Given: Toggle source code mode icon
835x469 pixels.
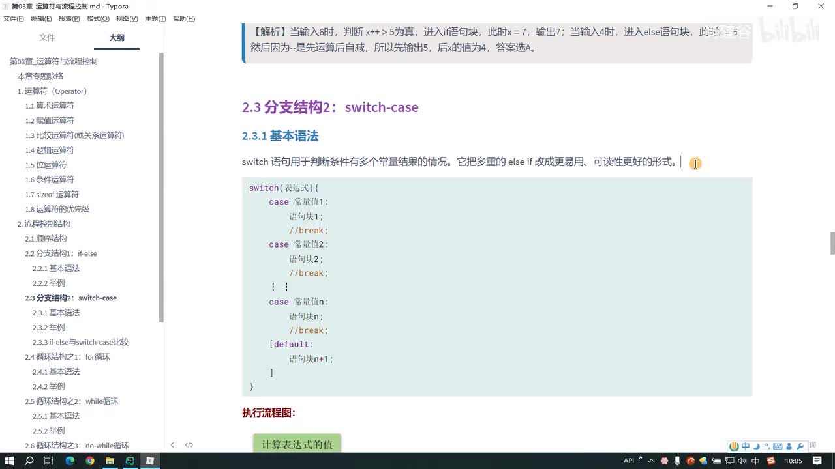Looking at the screenshot, I should coord(189,445).
